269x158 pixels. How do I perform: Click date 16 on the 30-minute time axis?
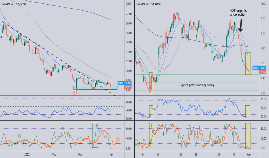158,155
